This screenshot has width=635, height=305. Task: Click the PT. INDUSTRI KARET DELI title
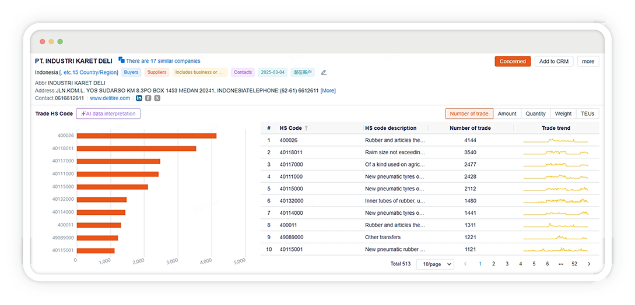coord(73,61)
